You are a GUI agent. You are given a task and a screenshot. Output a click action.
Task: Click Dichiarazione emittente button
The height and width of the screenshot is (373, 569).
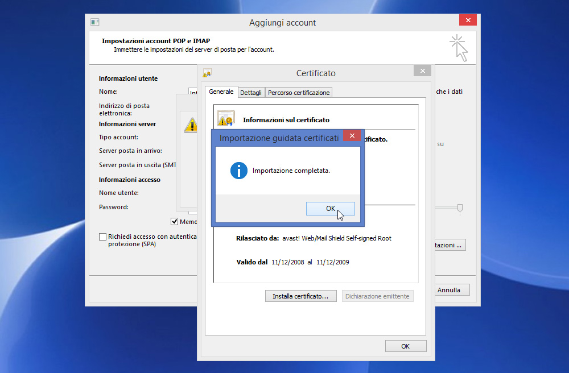click(377, 296)
